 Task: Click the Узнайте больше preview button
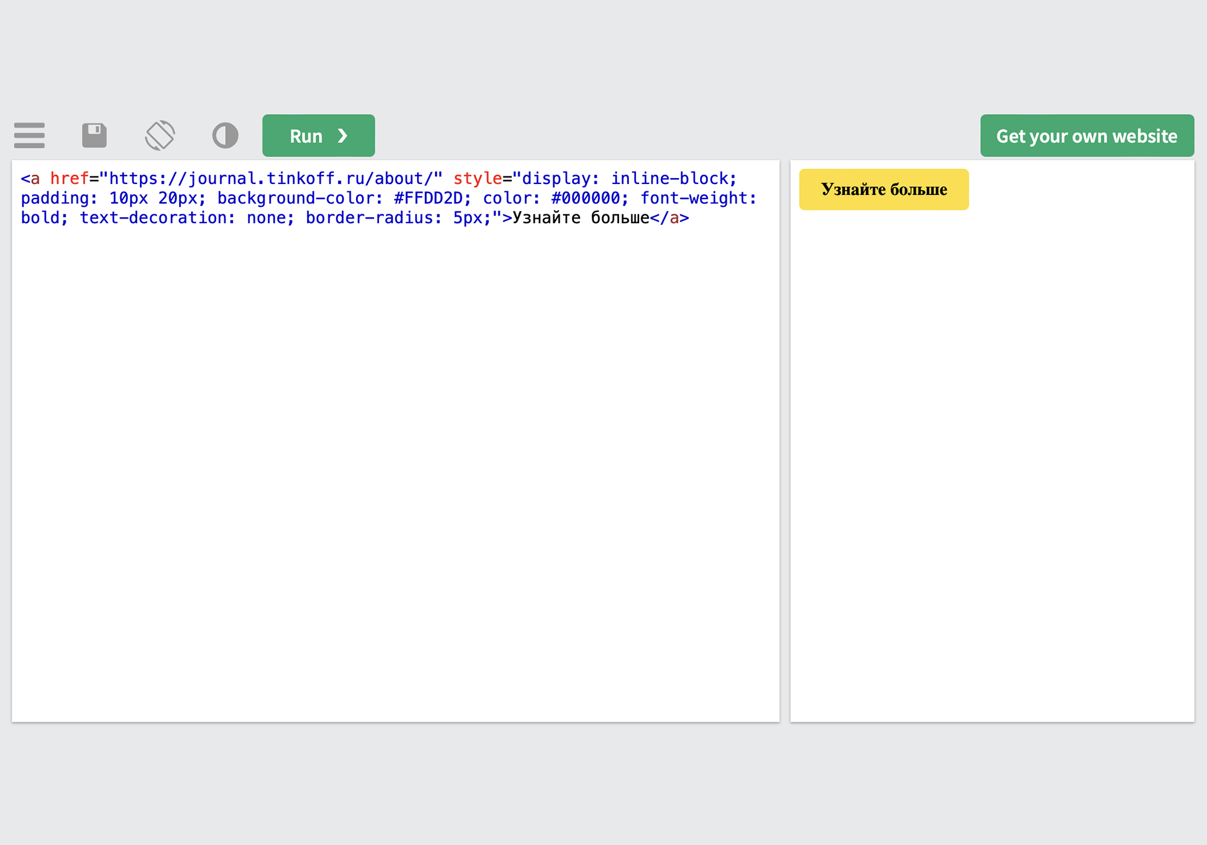click(882, 189)
